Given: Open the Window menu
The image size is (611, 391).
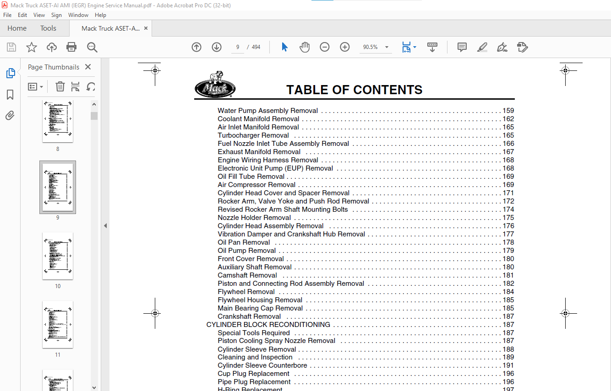Looking at the screenshot, I should click(78, 15).
